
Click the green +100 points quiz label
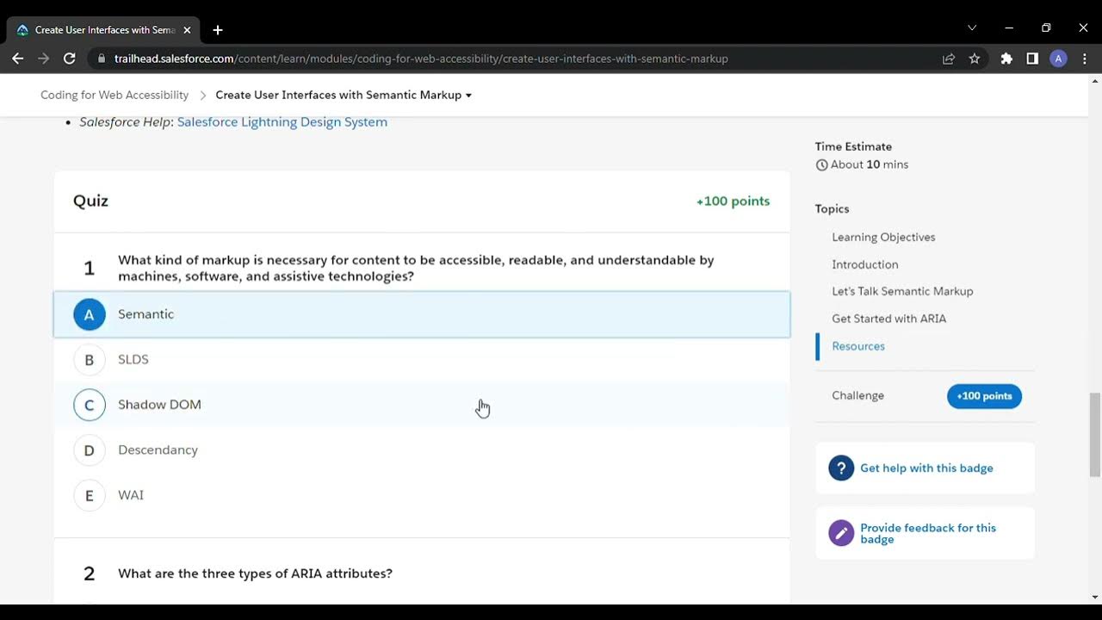733,201
